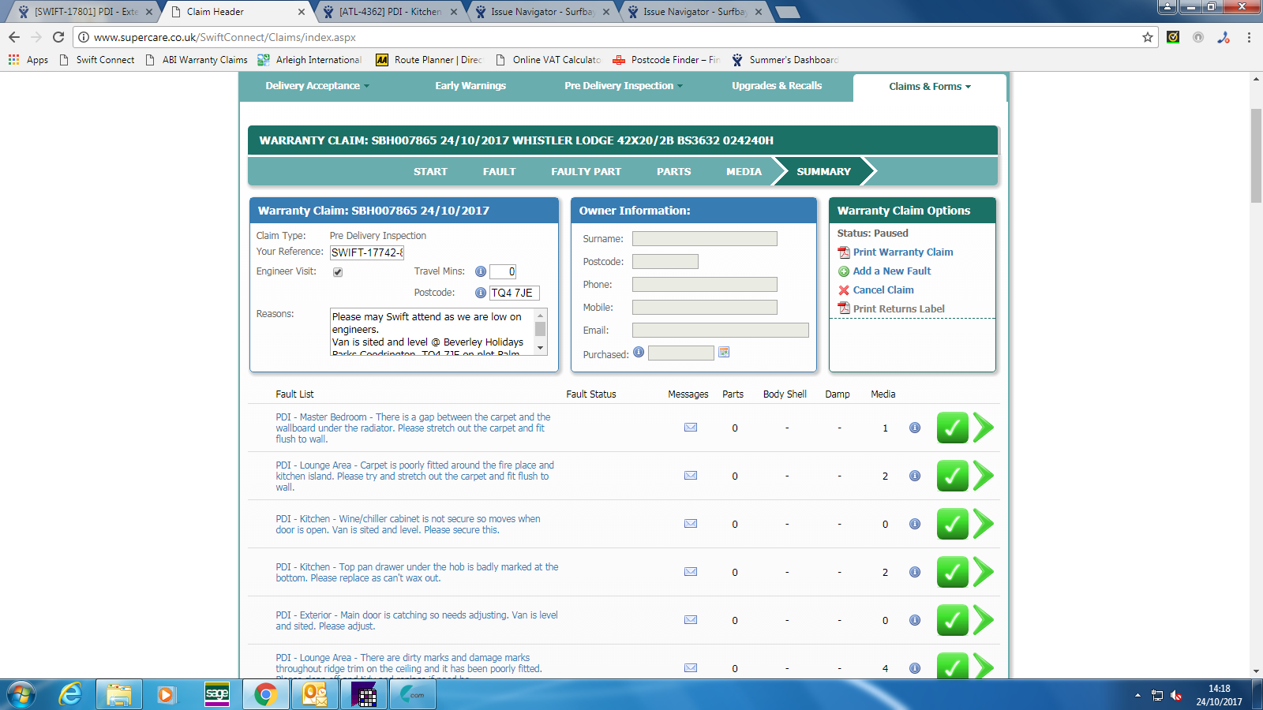Click info icon on Lounge Area carpet row
The width and height of the screenshot is (1263, 710).
pos(915,476)
